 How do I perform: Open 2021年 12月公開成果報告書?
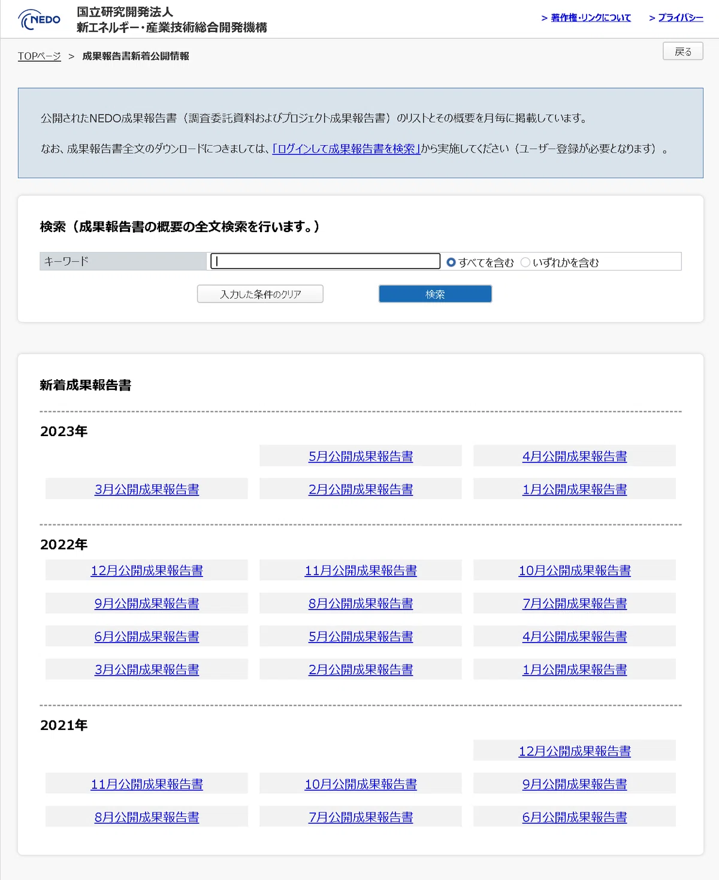click(x=575, y=751)
